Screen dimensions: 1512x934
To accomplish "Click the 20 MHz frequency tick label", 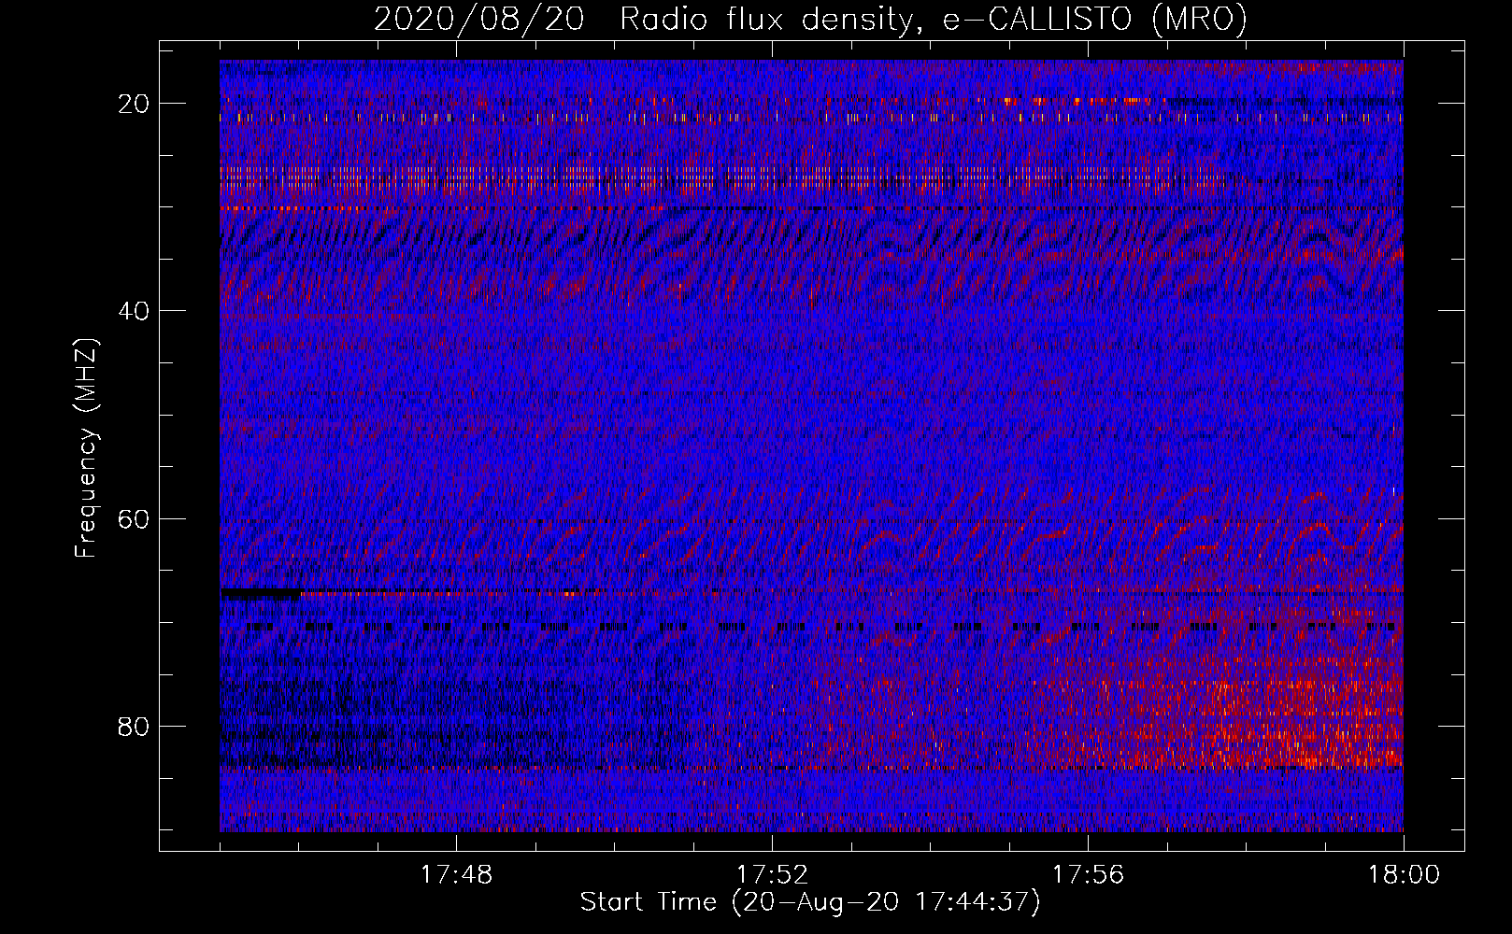I will [x=134, y=104].
